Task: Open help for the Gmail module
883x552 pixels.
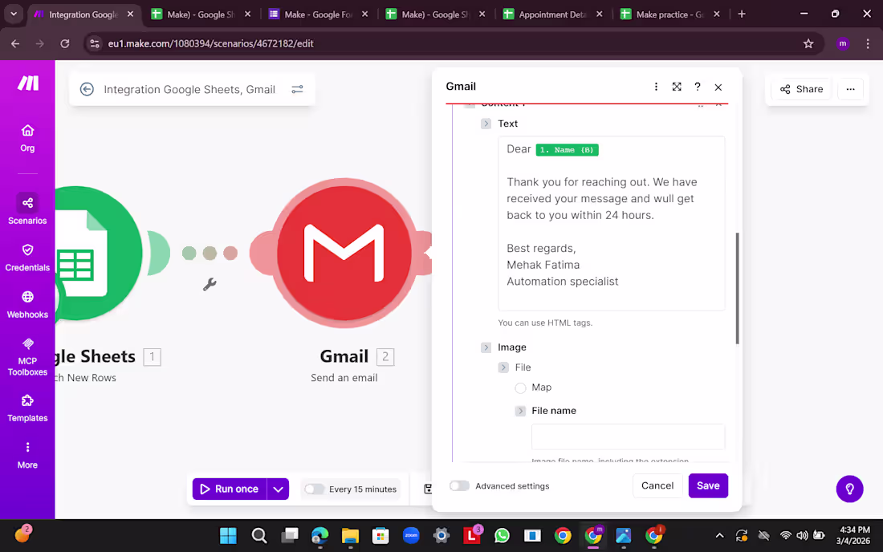Action: [698, 87]
